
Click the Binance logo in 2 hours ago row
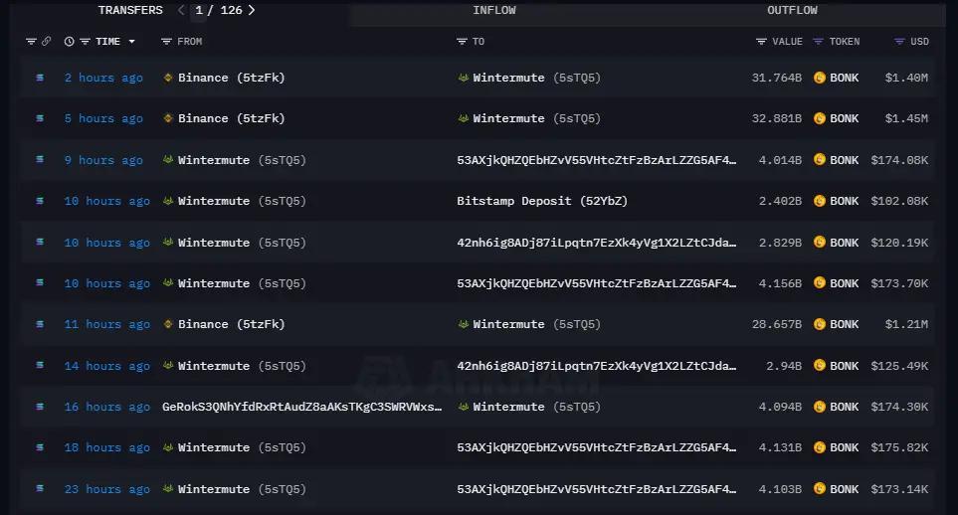(x=168, y=78)
